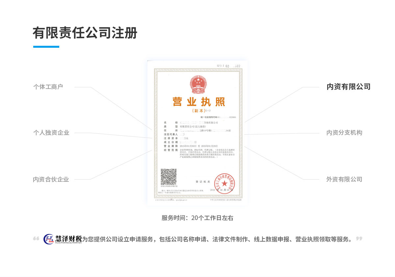Viewport: 395px width, 277px height.
Task: Click the blue bar under the heading
Action: 46,47
